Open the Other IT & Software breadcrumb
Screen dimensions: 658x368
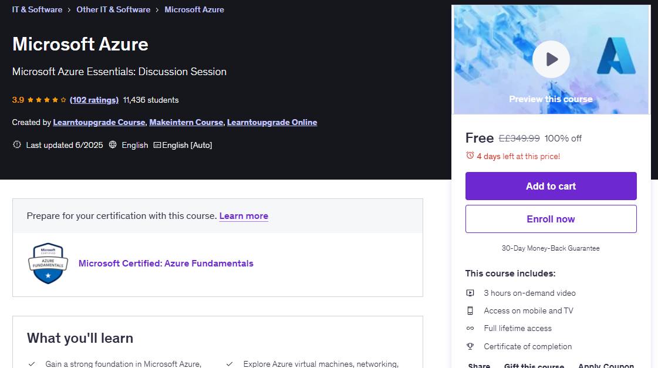[x=113, y=9]
